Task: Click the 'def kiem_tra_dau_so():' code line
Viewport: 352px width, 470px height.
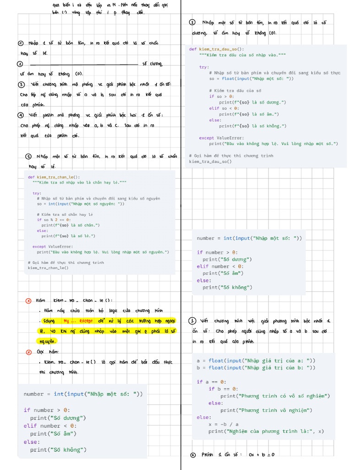Action: click(217, 49)
